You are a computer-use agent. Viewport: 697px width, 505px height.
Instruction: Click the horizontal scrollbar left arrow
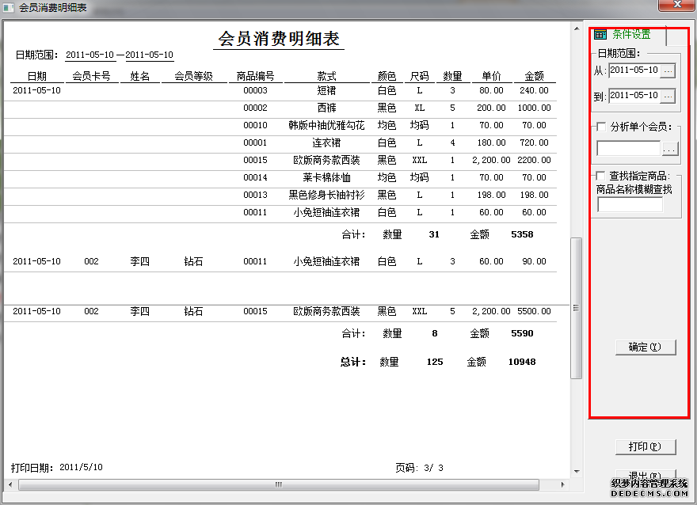9,484
